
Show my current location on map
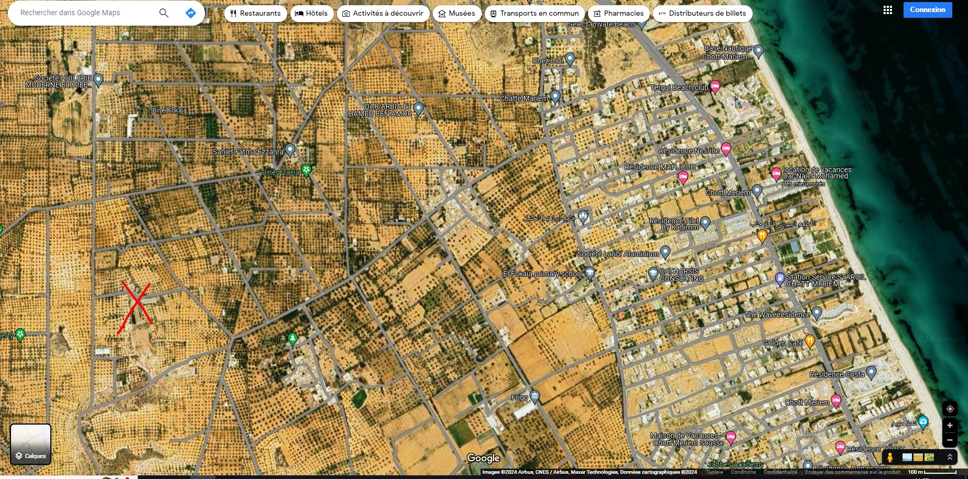pyautogui.click(x=950, y=409)
